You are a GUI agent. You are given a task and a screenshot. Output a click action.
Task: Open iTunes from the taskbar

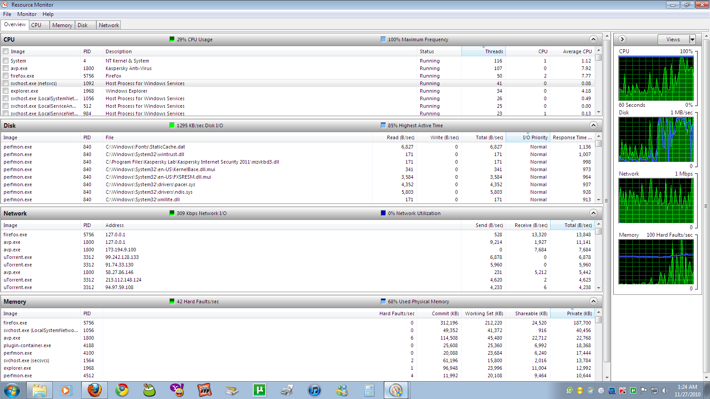tap(314, 391)
